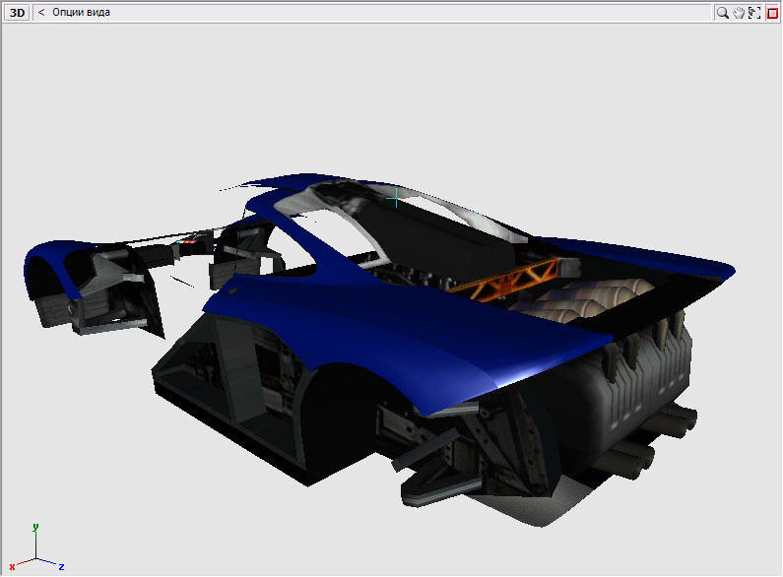Click the '<' arrow beside view options

41,12
